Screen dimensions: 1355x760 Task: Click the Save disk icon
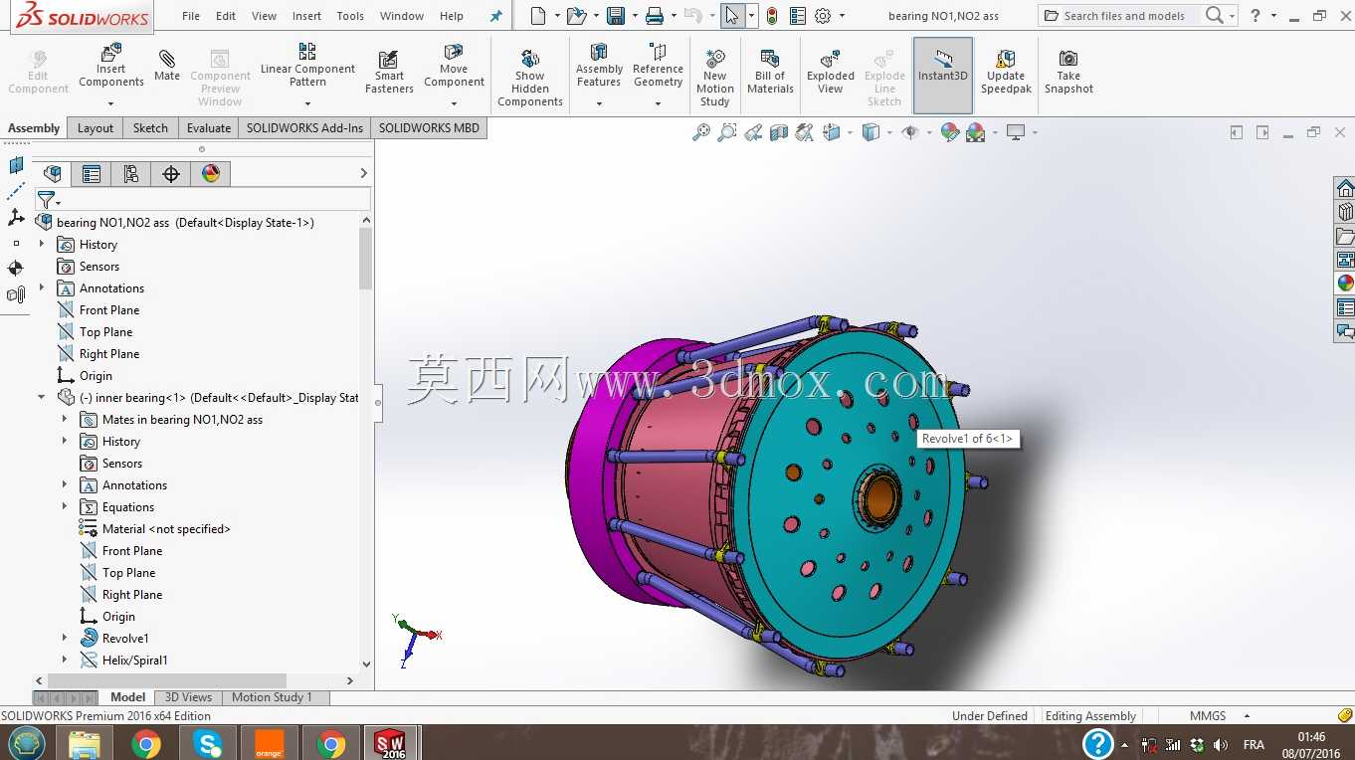tap(616, 16)
